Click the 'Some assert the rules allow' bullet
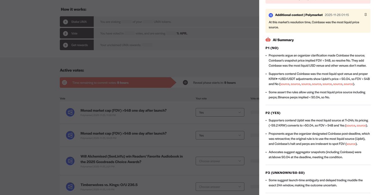The image size is (379, 195). pos(317,95)
